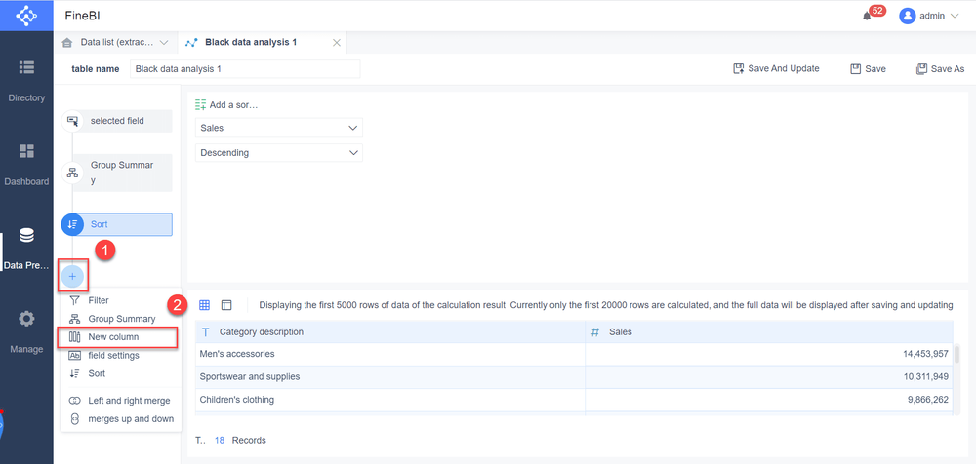
Task: Open the admin user dropdown
Action: tap(929, 16)
